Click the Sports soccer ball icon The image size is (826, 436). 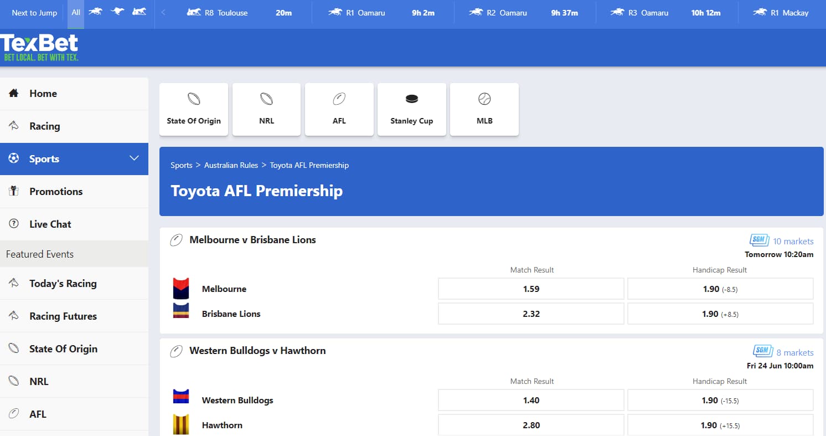(x=14, y=158)
